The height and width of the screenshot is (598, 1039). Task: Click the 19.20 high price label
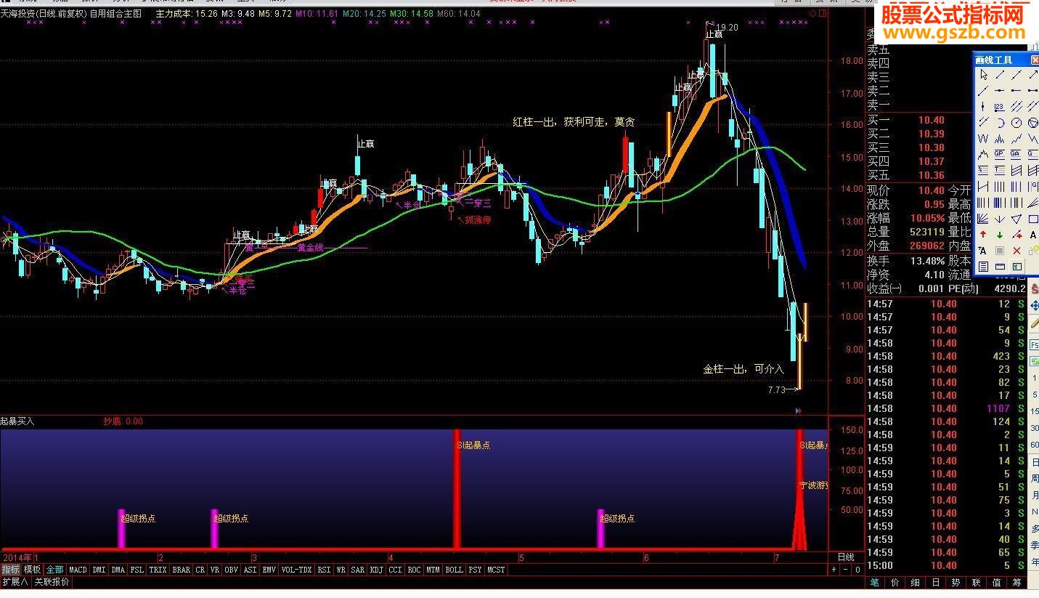(728, 27)
